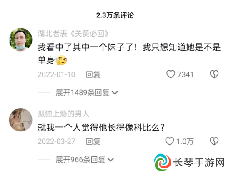This screenshot has width=231, height=173.
Task: Like the 孤独上瘾的男人 comment heart icon
Action: [170, 141]
